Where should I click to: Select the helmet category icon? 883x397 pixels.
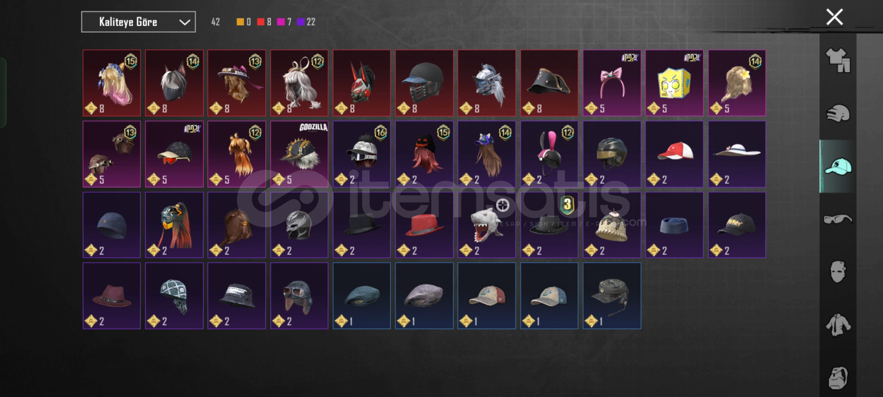click(838, 113)
